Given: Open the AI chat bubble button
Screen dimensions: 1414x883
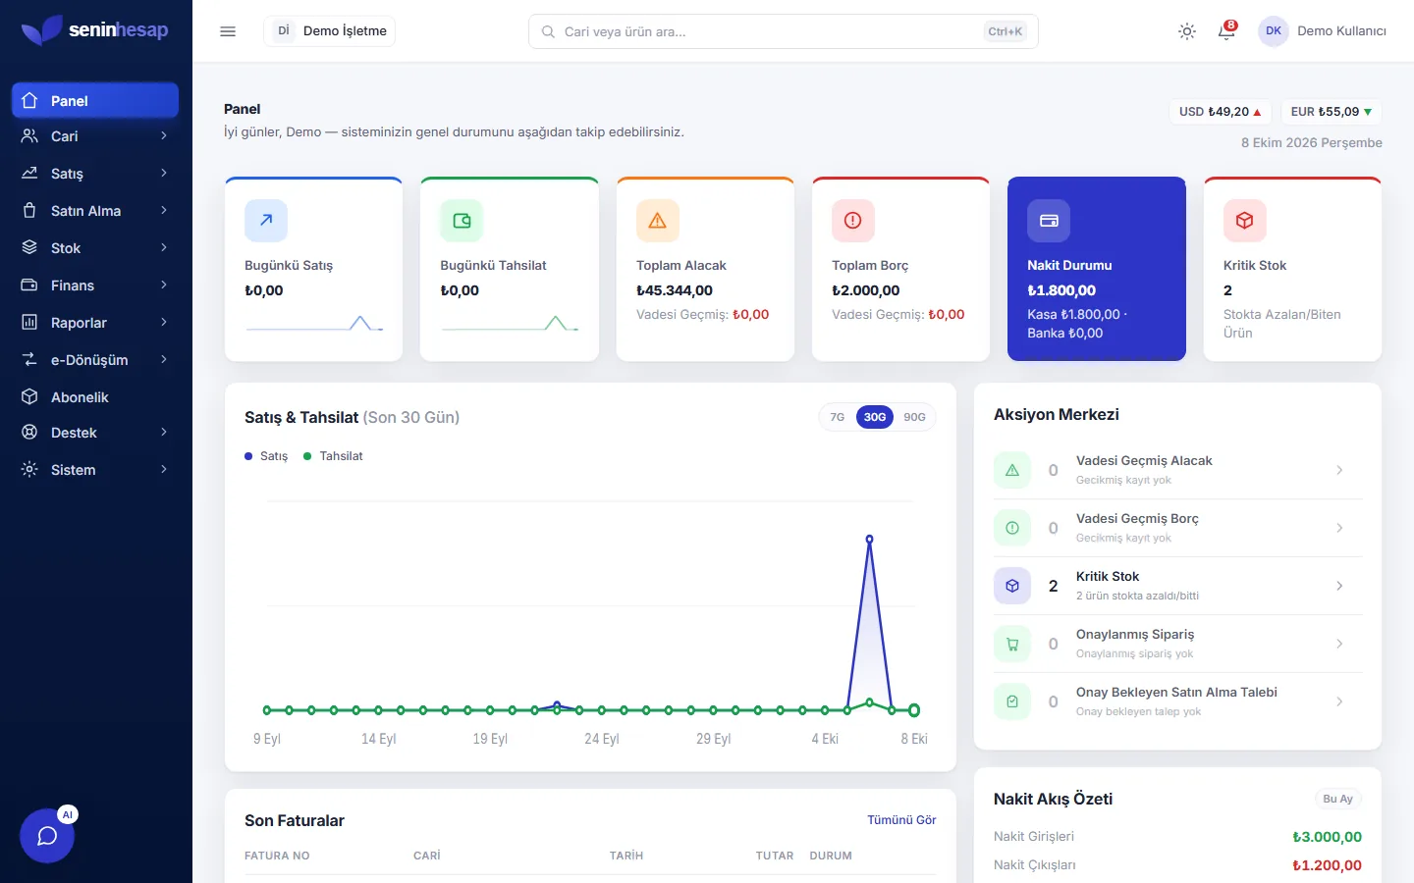Looking at the screenshot, I should 47,836.
